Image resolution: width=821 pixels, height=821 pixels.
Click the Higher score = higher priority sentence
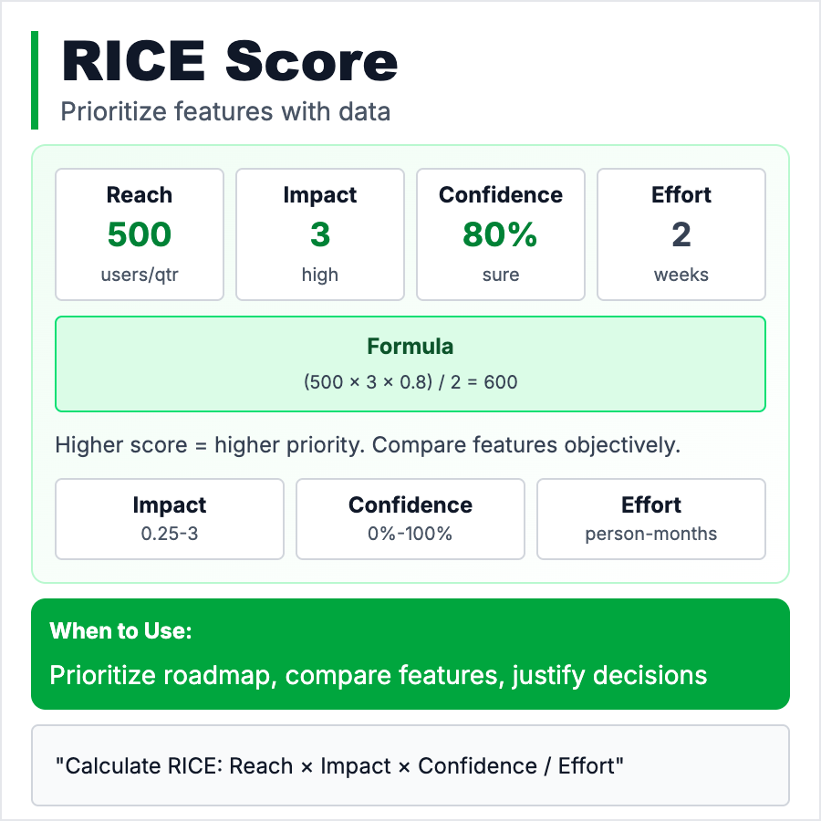click(368, 446)
